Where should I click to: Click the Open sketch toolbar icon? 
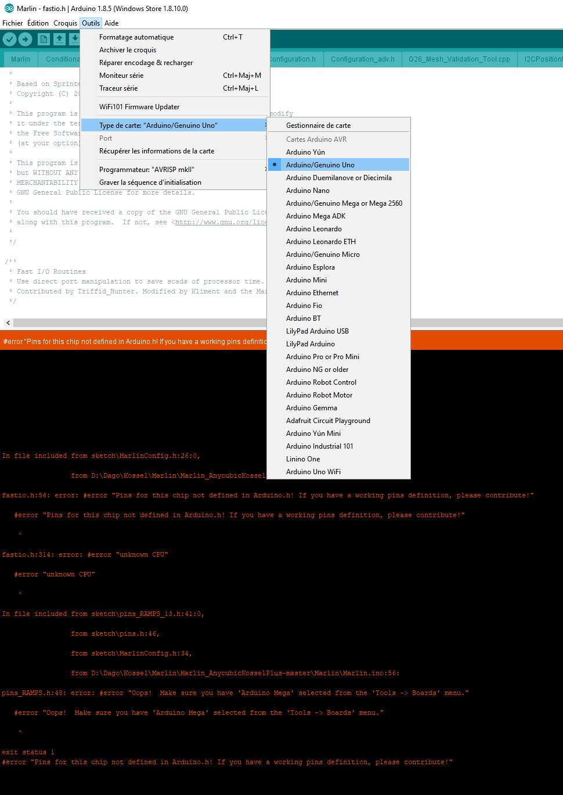(x=59, y=39)
